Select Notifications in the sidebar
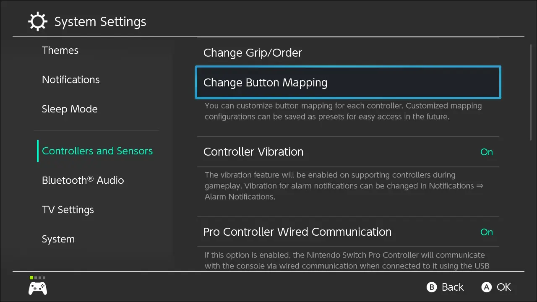The height and width of the screenshot is (302, 537). [x=71, y=80]
